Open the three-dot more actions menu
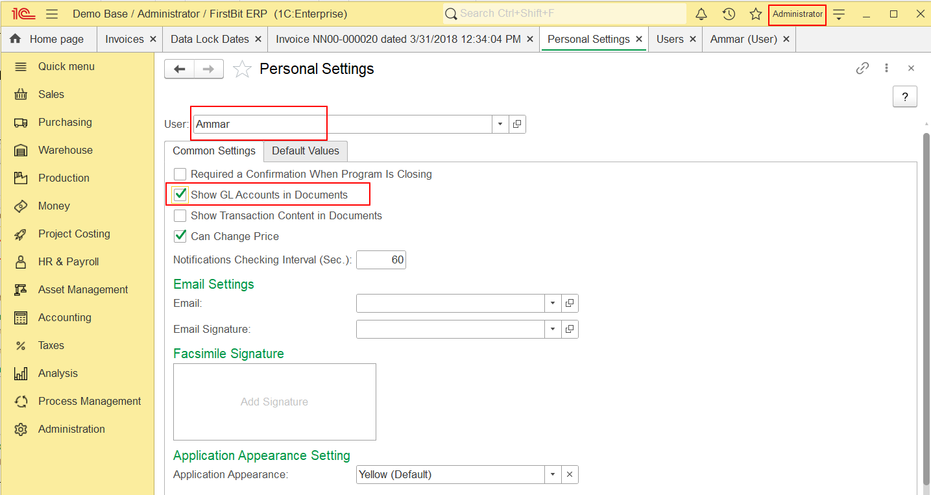The image size is (931, 495). point(886,68)
